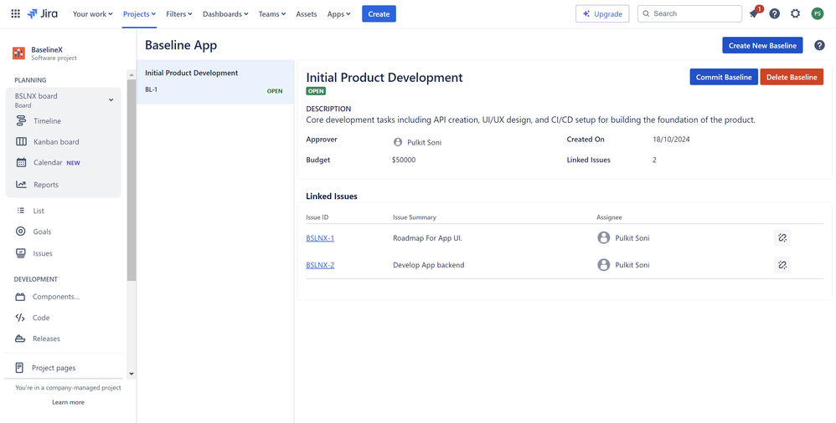Click the 18/10/2024 created date
The height and width of the screenshot is (423, 836).
(x=671, y=140)
